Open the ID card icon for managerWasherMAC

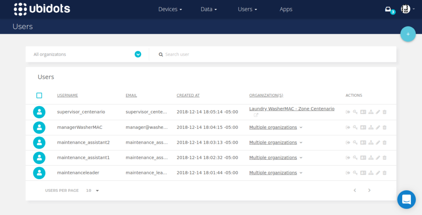pyautogui.click(x=363, y=127)
